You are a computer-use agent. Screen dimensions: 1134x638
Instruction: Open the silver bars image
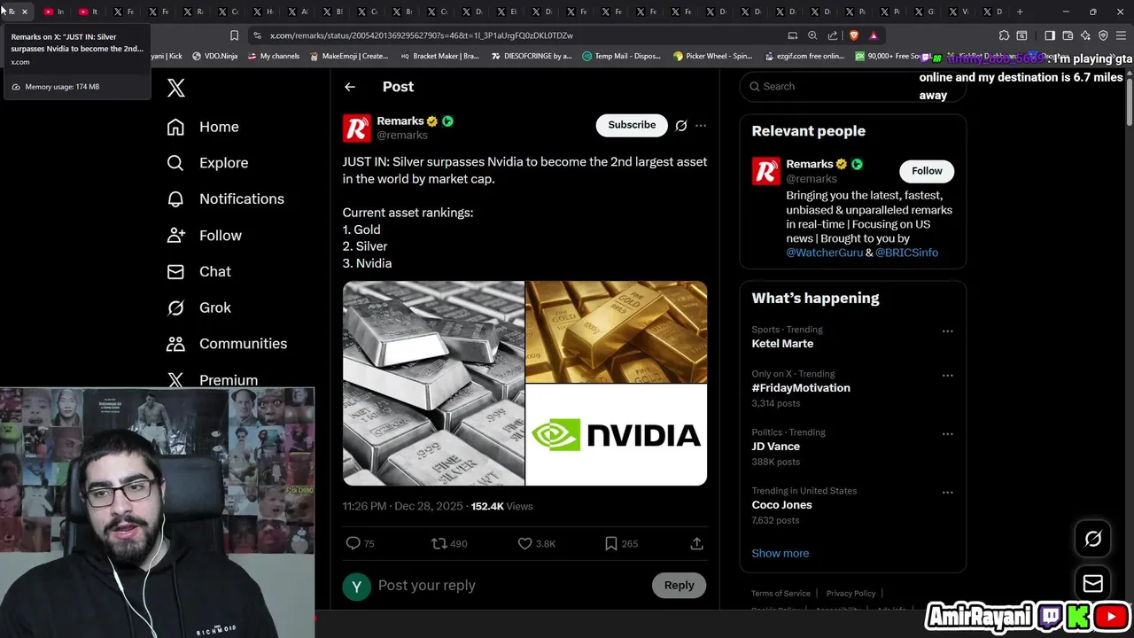point(433,384)
